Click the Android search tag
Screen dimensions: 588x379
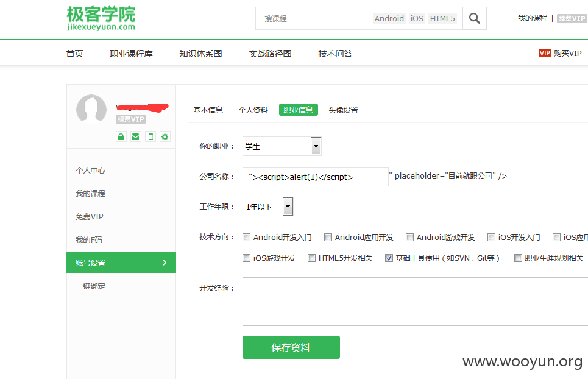[389, 18]
